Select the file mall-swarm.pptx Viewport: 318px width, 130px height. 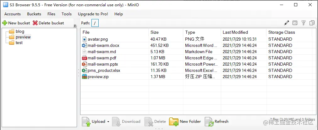[103, 64]
